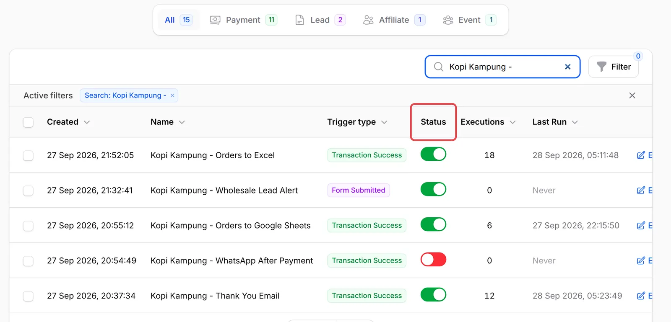Click the Payment tab card icon

click(x=215, y=20)
